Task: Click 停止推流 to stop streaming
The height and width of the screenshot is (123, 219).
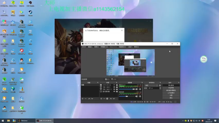Action: click(x=171, y=85)
